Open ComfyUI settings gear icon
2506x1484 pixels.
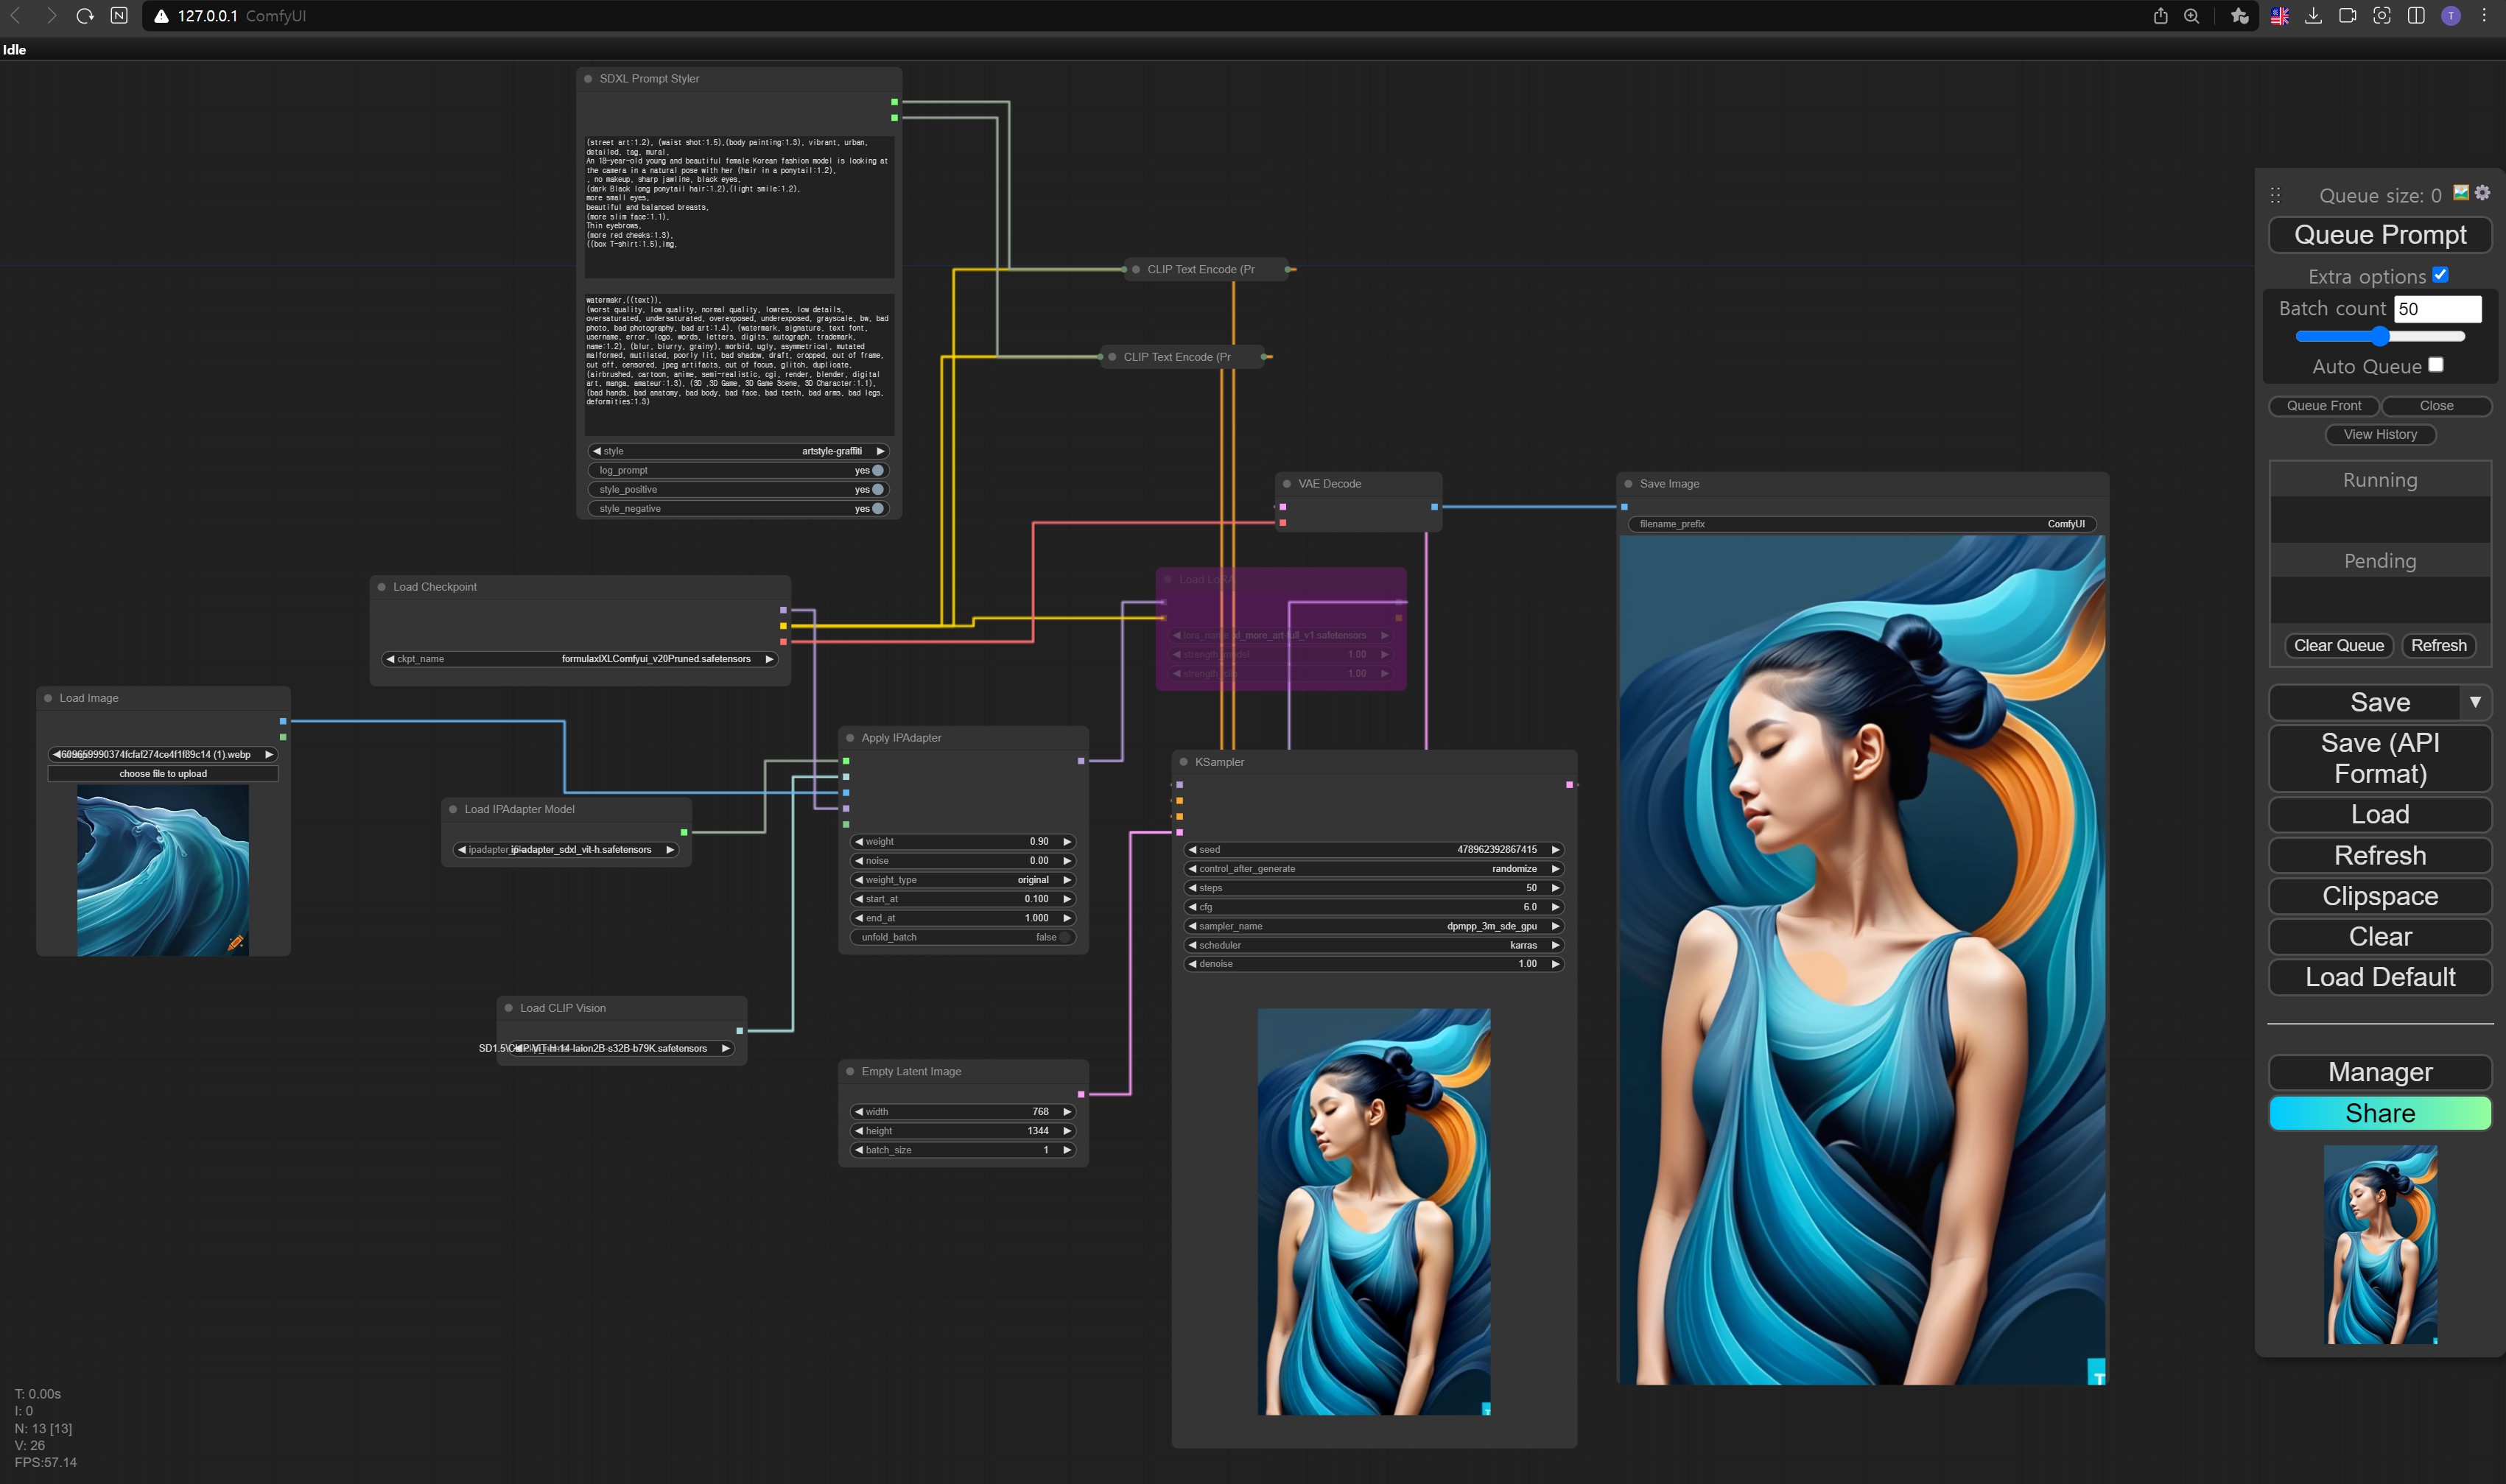click(x=2482, y=193)
